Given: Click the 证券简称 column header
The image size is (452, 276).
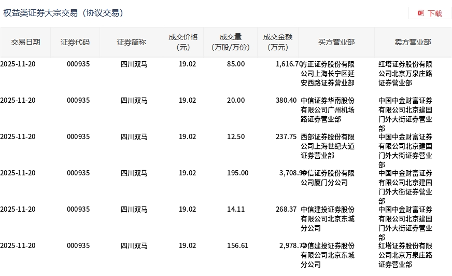Looking at the screenshot, I should pyautogui.click(x=132, y=42).
